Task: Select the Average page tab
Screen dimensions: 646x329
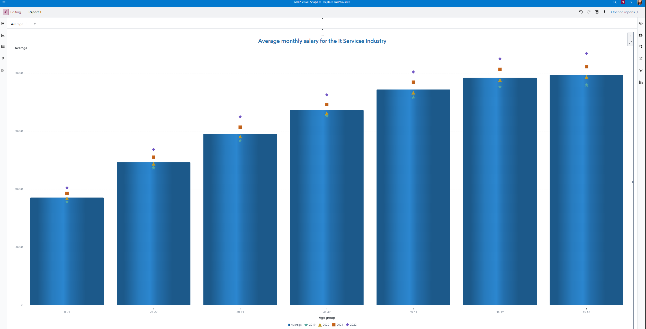Action: tap(17, 24)
